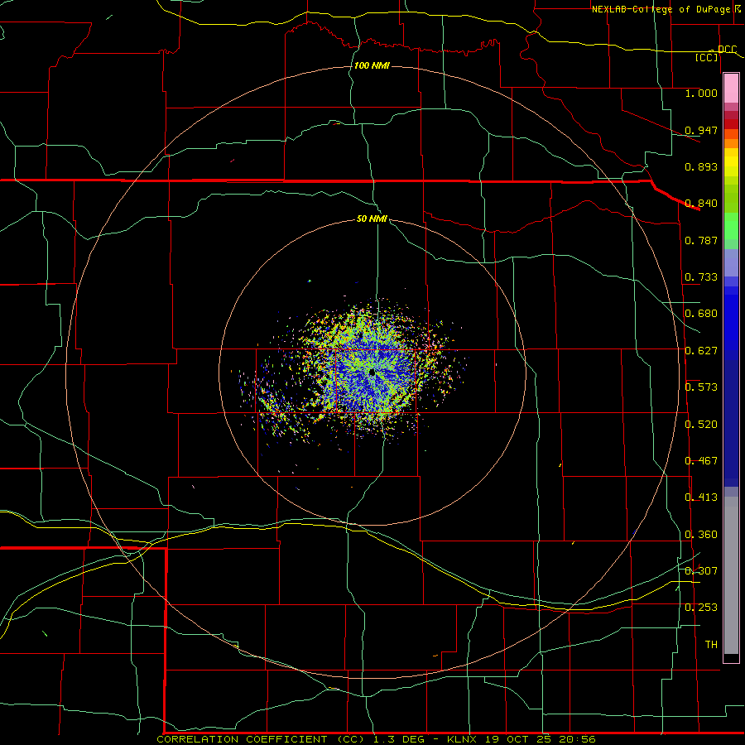Click the TH threshold label on the legend
The height and width of the screenshot is (745, 745).
pyautogui.click(x=711, y=645)
